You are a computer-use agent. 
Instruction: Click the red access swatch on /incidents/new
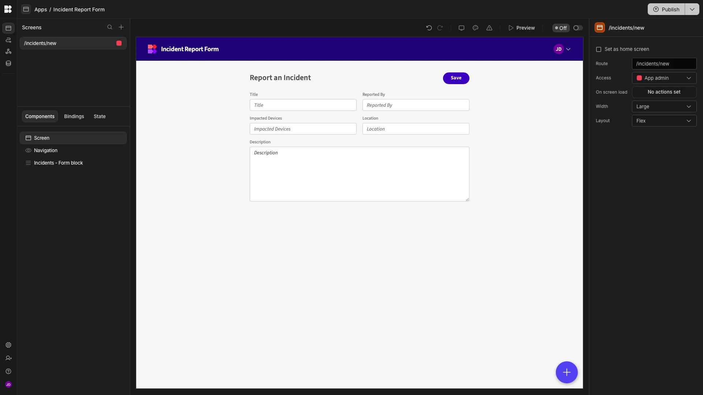[119, 43]
